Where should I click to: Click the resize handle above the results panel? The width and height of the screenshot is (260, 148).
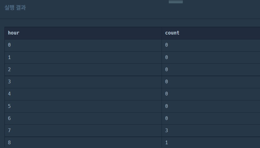tap(176, 2)
